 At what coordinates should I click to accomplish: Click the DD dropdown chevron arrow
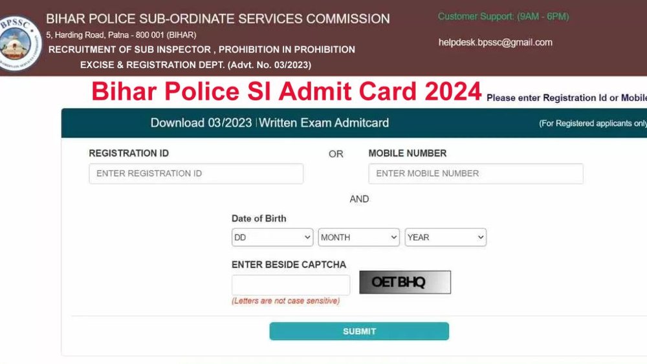307,237
